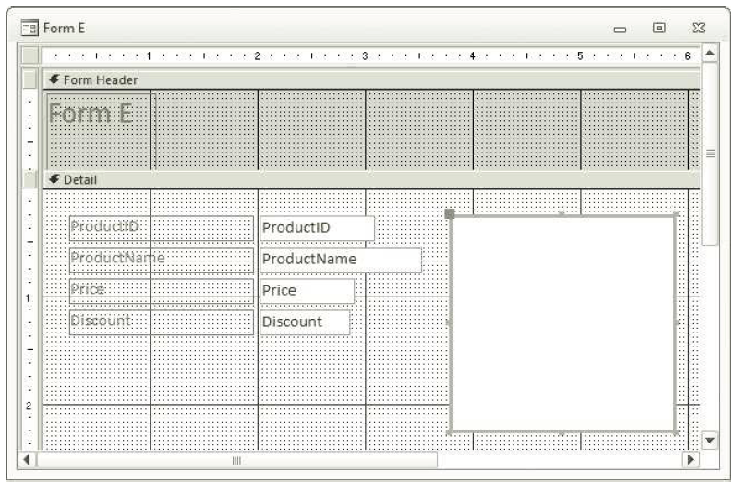
Task: Click the horizontal scrollbar thumb
Action: pyautogui.click(x=236, y=460)
